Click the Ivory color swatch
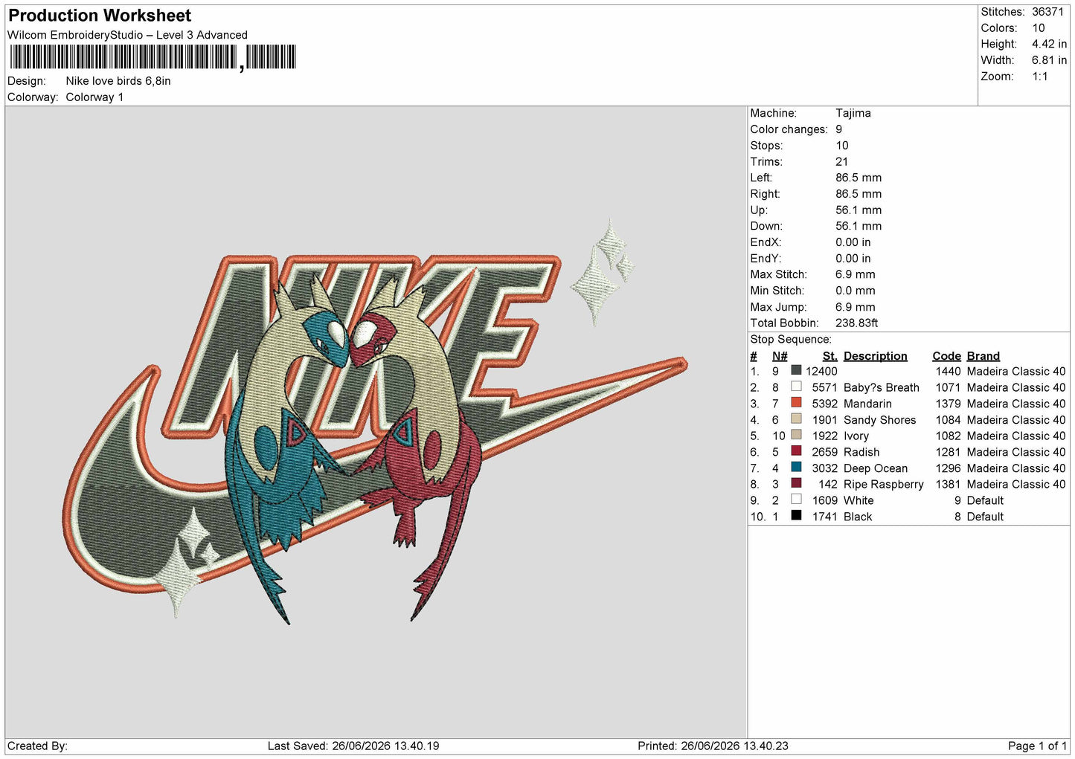The image size is (1075, 759). pyautogui.click(x=796, y=435)
